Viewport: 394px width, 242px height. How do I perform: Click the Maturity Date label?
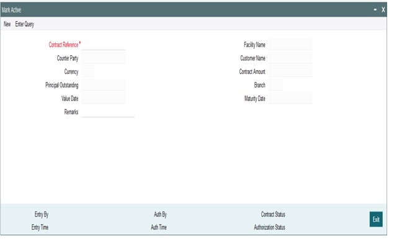255,98
